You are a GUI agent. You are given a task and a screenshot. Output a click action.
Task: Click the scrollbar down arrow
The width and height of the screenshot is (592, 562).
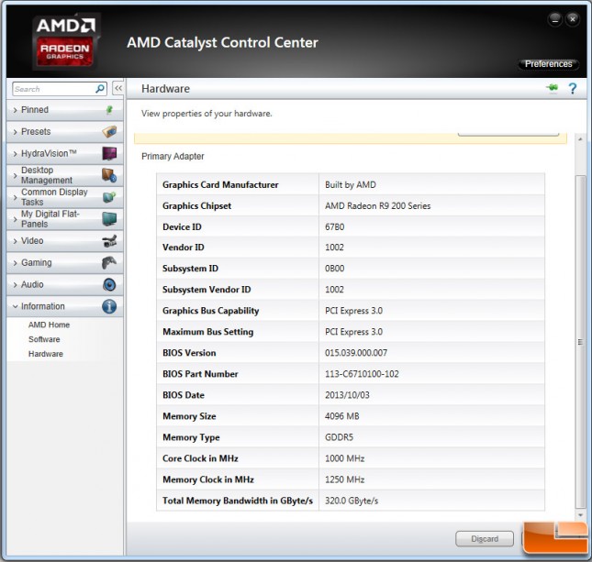click(580, 515)
